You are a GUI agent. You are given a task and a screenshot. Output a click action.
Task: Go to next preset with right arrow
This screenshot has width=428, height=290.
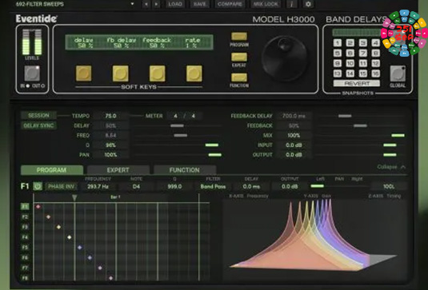(156, 4)
